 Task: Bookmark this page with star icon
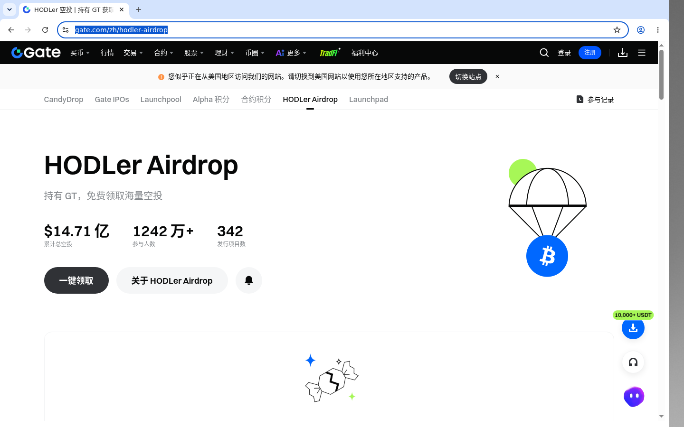(617, 30)
